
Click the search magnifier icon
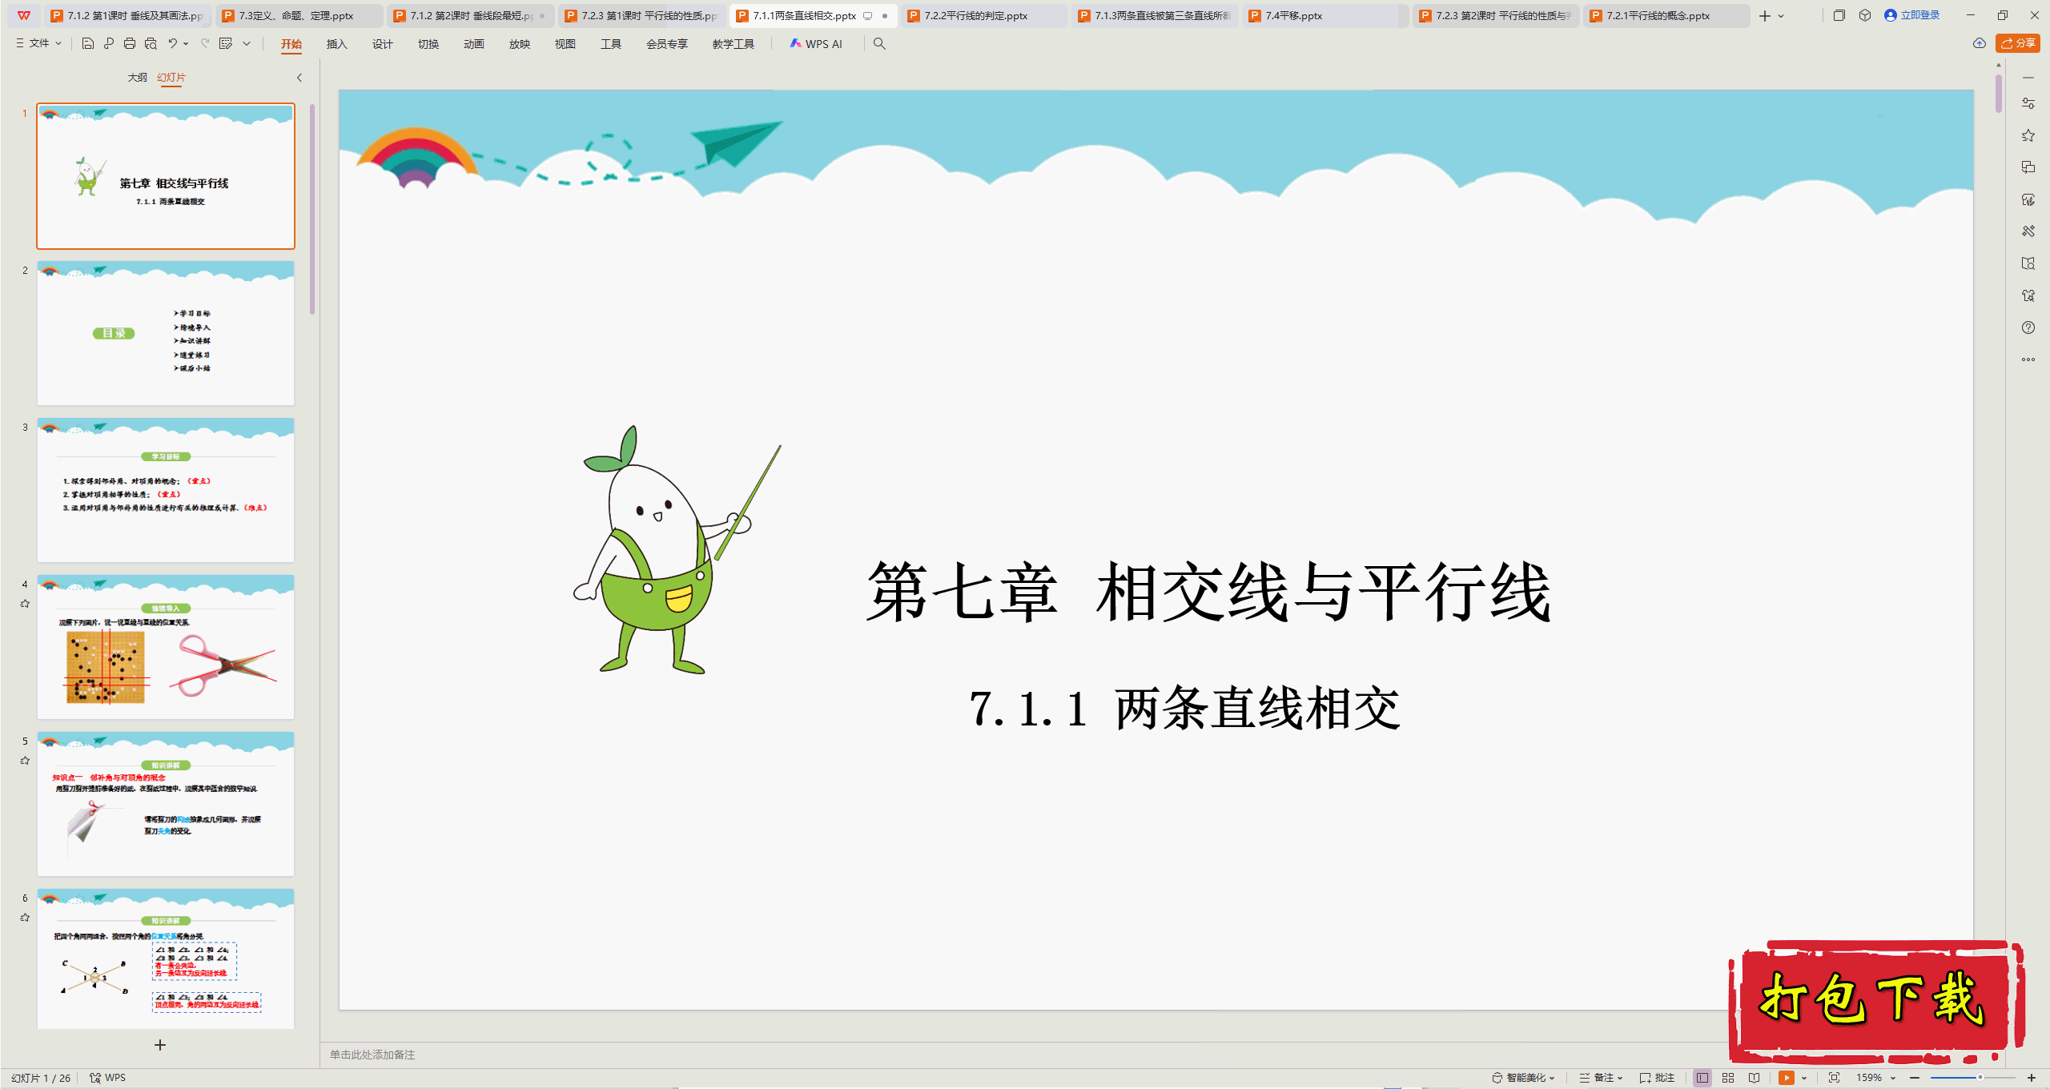(x=879, y=44)
